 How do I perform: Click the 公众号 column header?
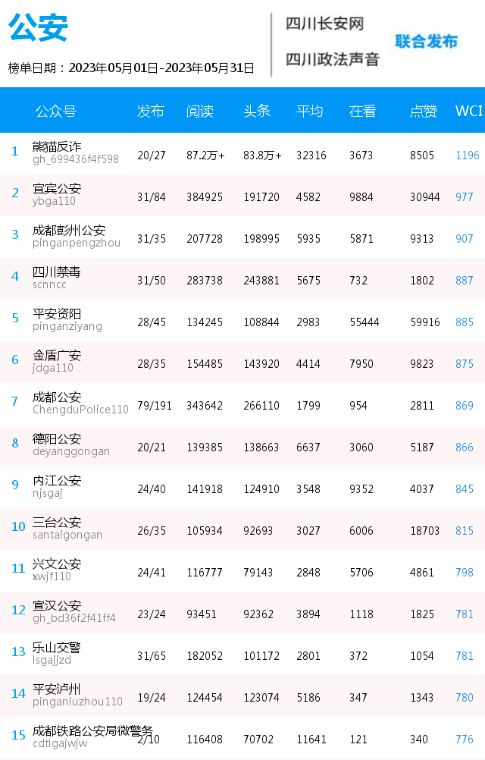(x=55, y=111)
